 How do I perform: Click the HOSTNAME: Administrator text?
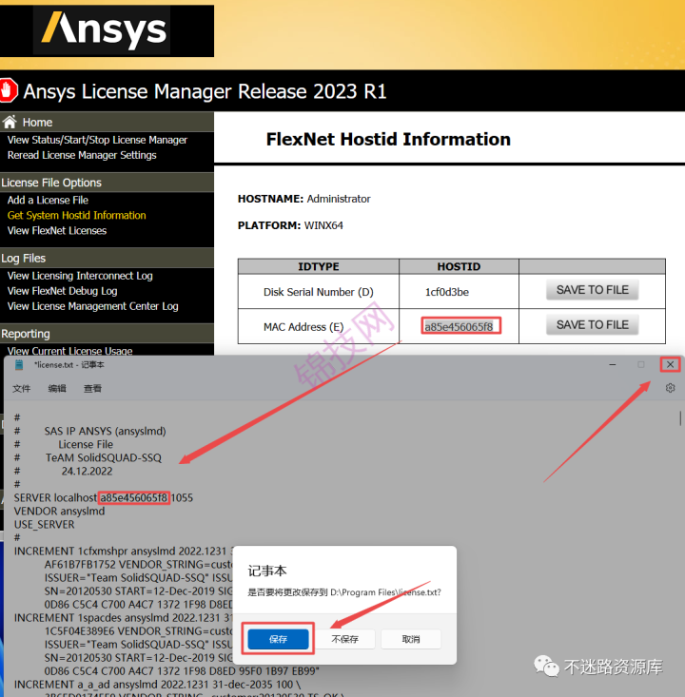point(303,199)
